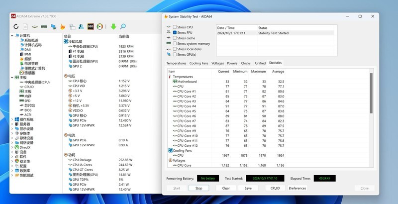Screen dimensions: 398x204
Task: Click the green download arrow update icon
Action: tap(113, 26)
